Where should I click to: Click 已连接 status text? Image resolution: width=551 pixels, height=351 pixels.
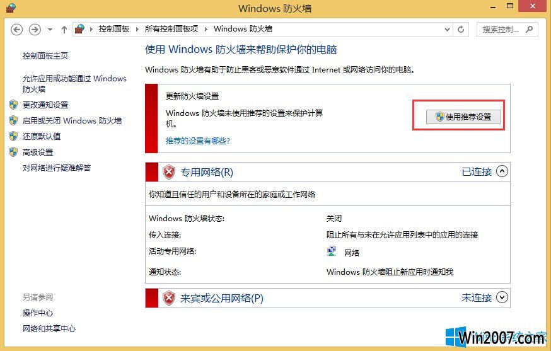[477, 171]
